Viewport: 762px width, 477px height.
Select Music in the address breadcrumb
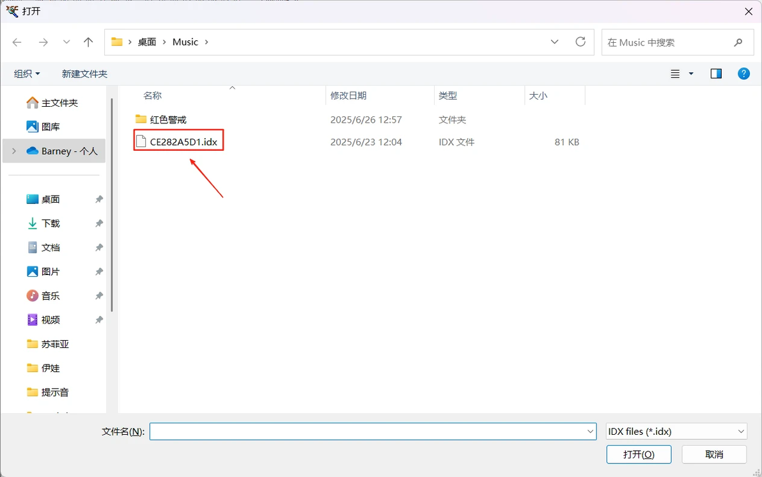[x=185, y=42]
